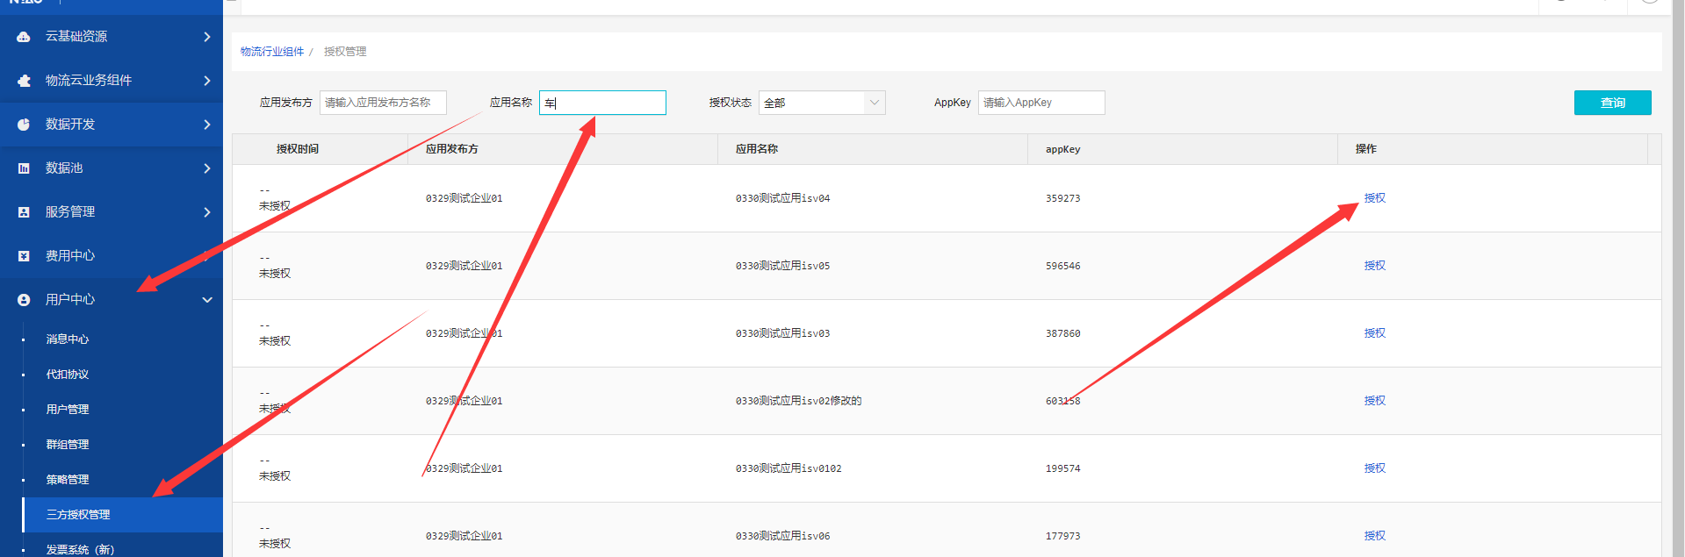Click the 物流行业组件 breadcrumb link
Screen dimensions: 1685x557
(x=272, y=52)
